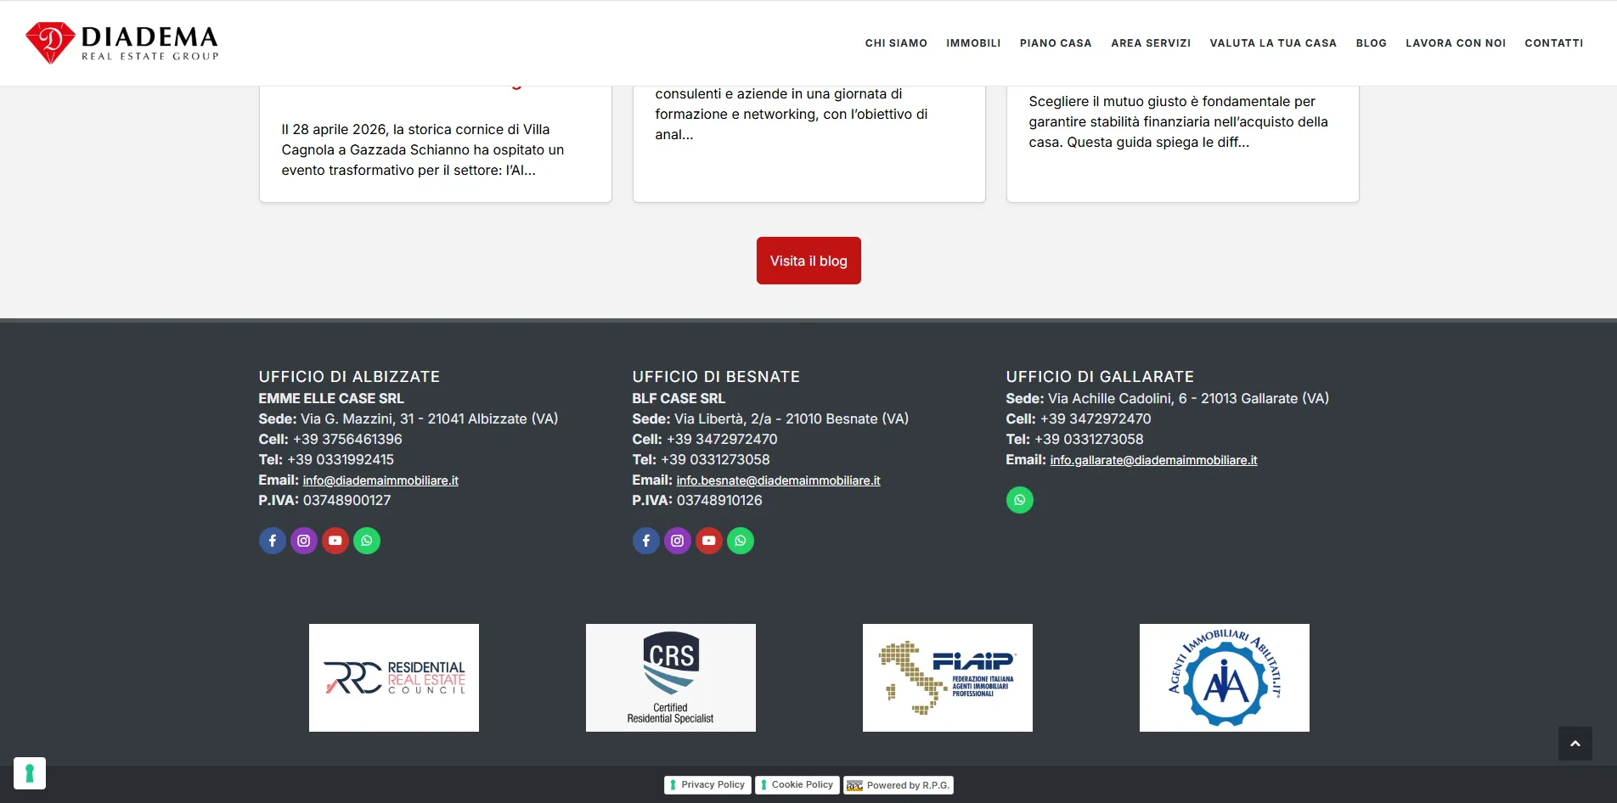This screenshot has height=803, width=1617.
Task: Open the Blog navigation link
Action: [1371, 43]
